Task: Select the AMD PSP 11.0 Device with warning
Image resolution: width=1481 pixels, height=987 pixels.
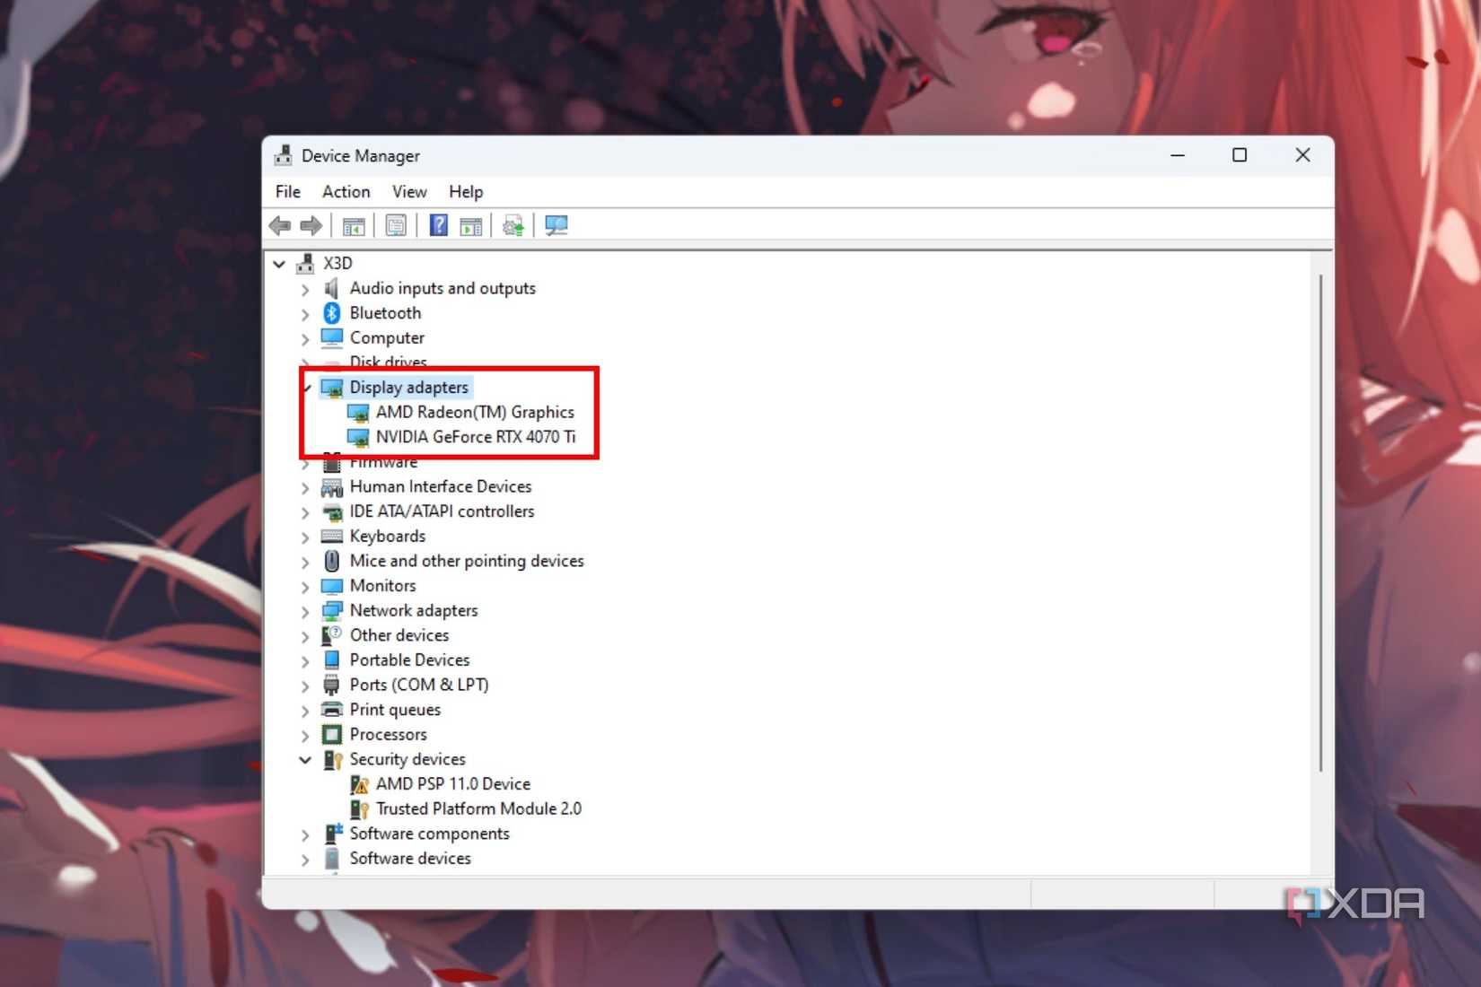Action: tap(452, 783)
